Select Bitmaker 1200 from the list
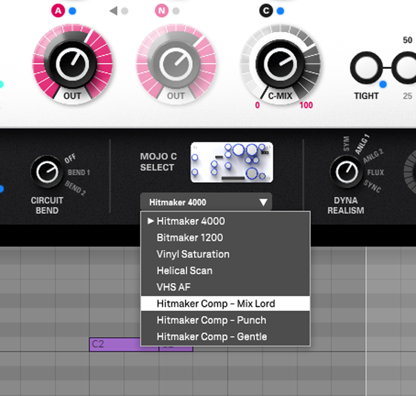Screen dimensions: 416x396 225,237
